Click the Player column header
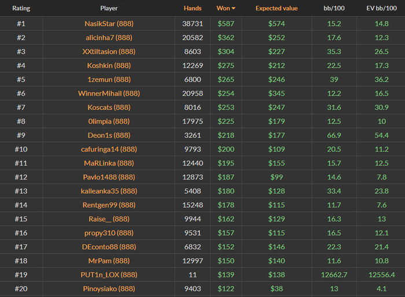 pos(109,8)
